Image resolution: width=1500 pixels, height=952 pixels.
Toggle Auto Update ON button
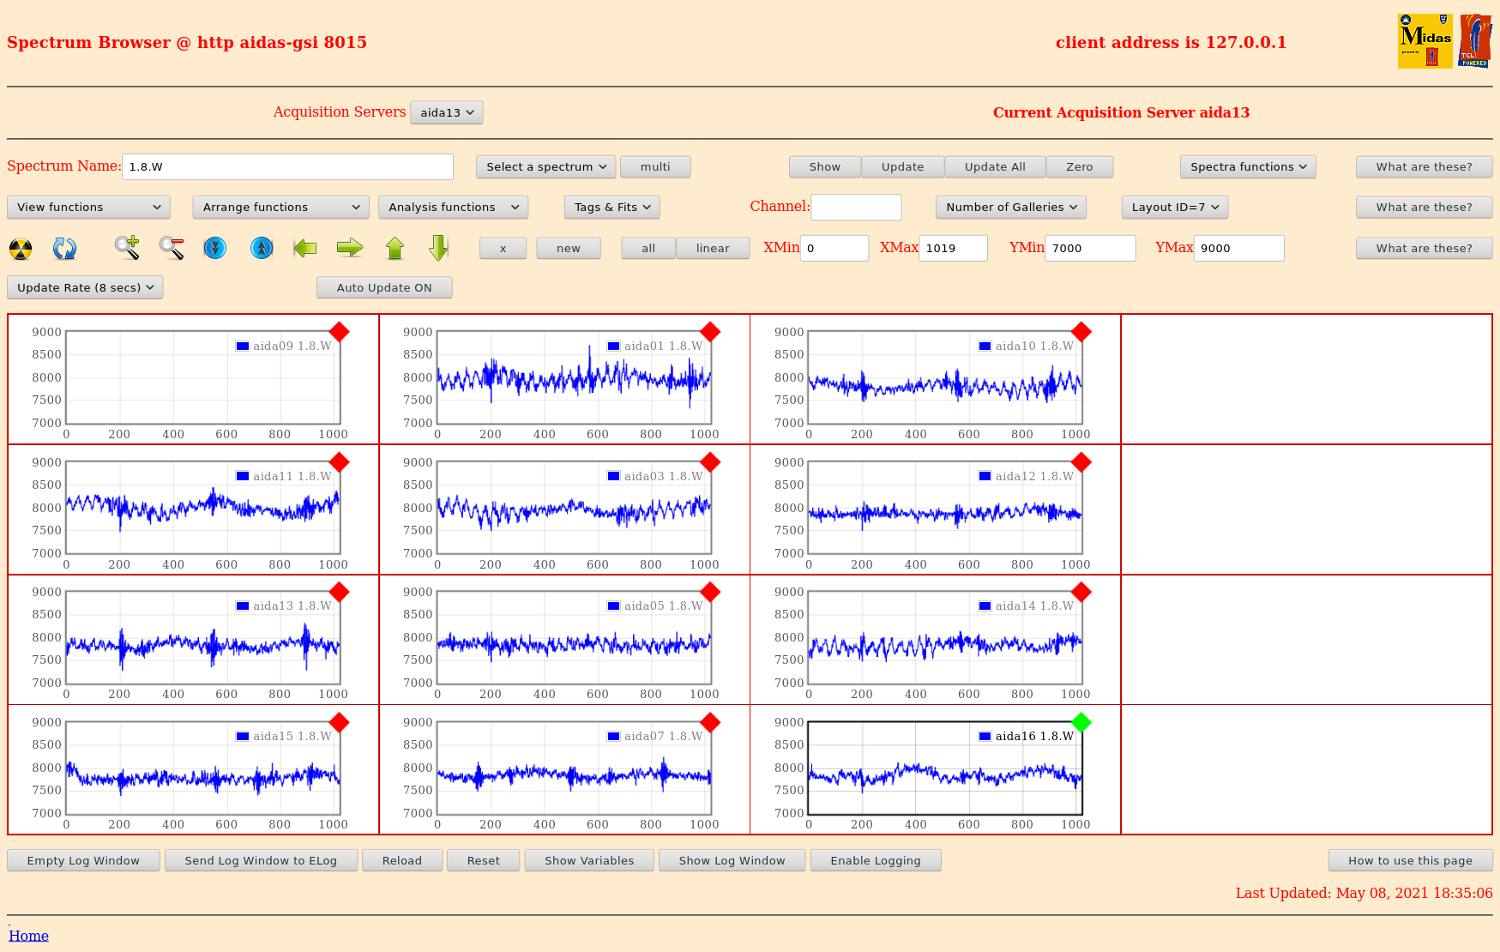click(x=384, y=288)
